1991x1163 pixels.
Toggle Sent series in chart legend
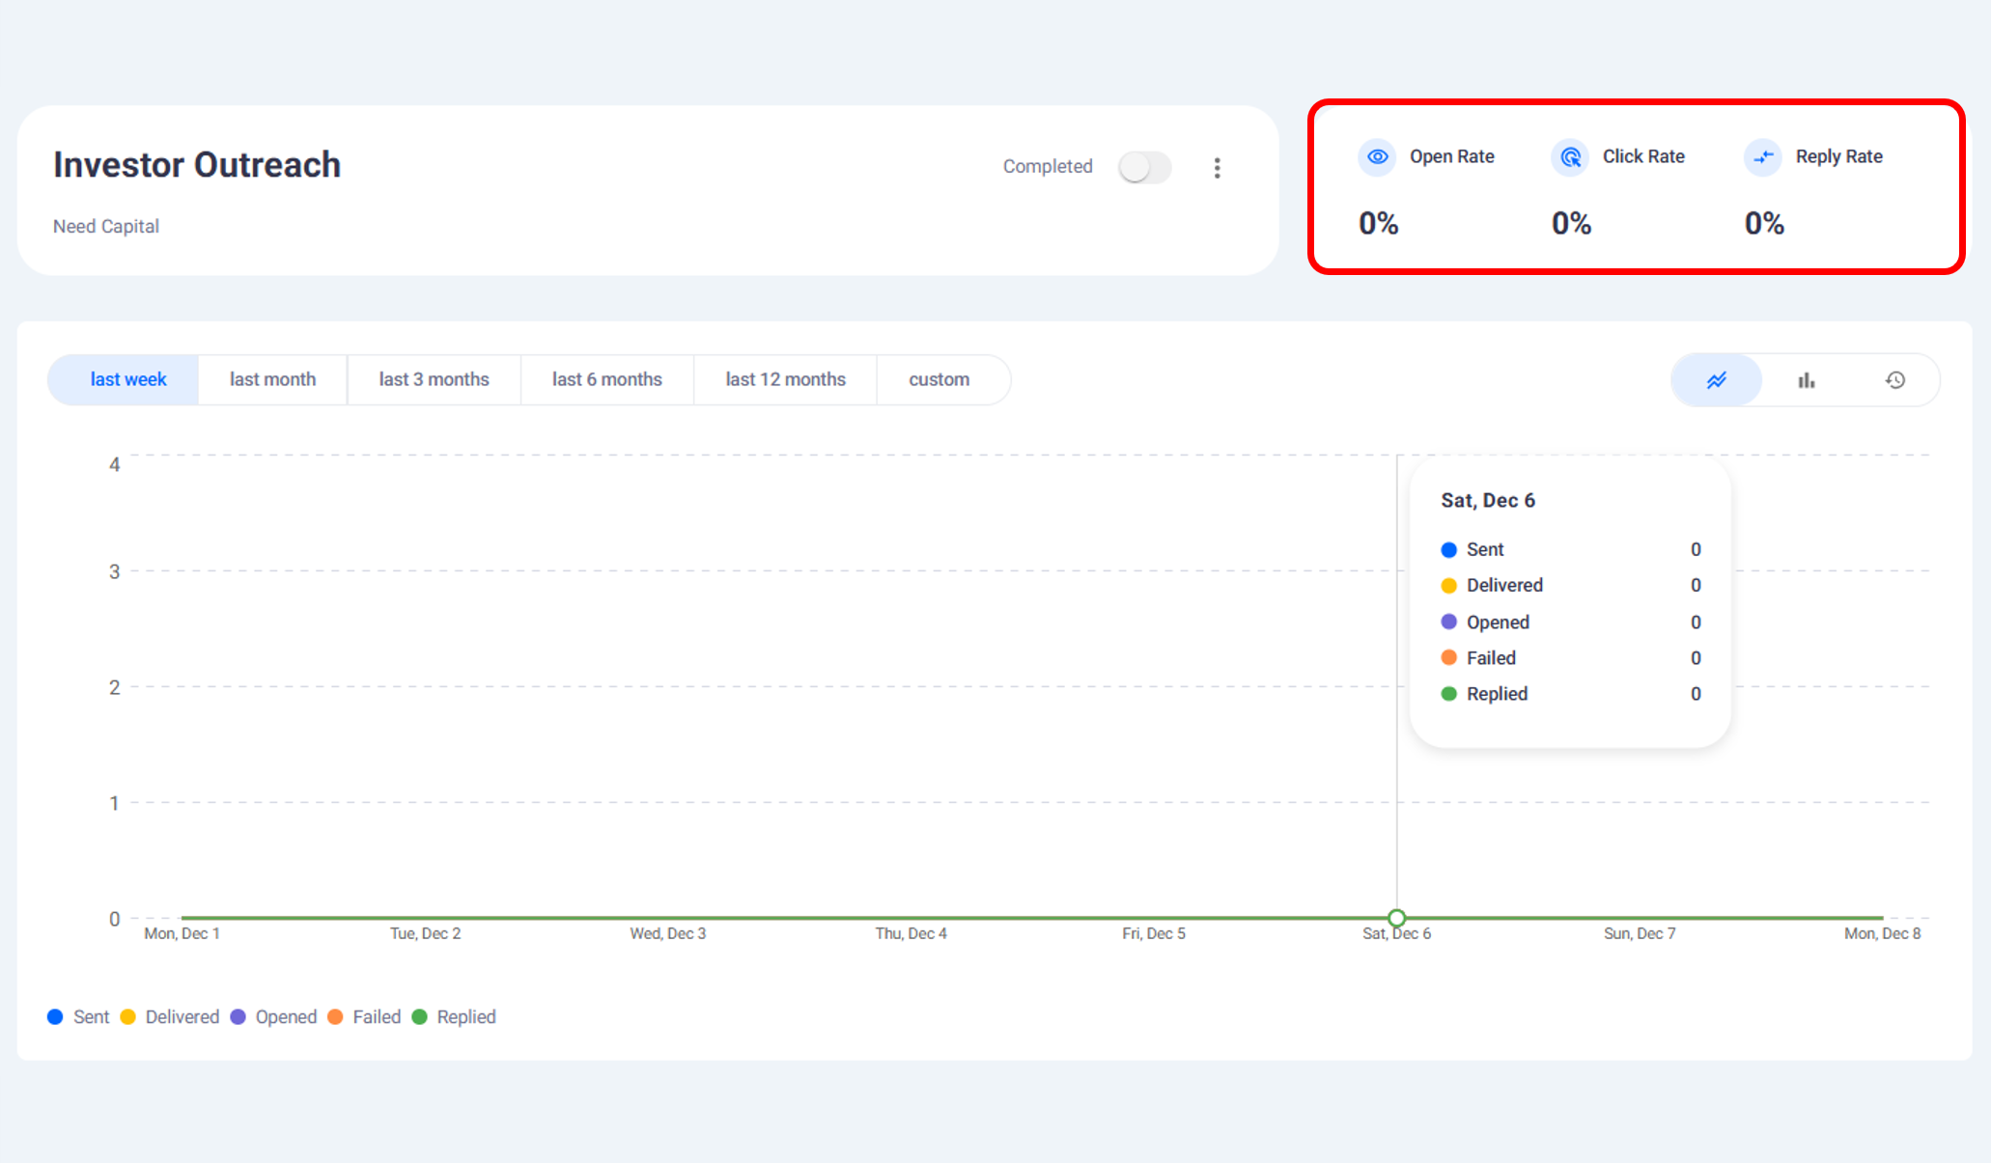point(79,1017)
